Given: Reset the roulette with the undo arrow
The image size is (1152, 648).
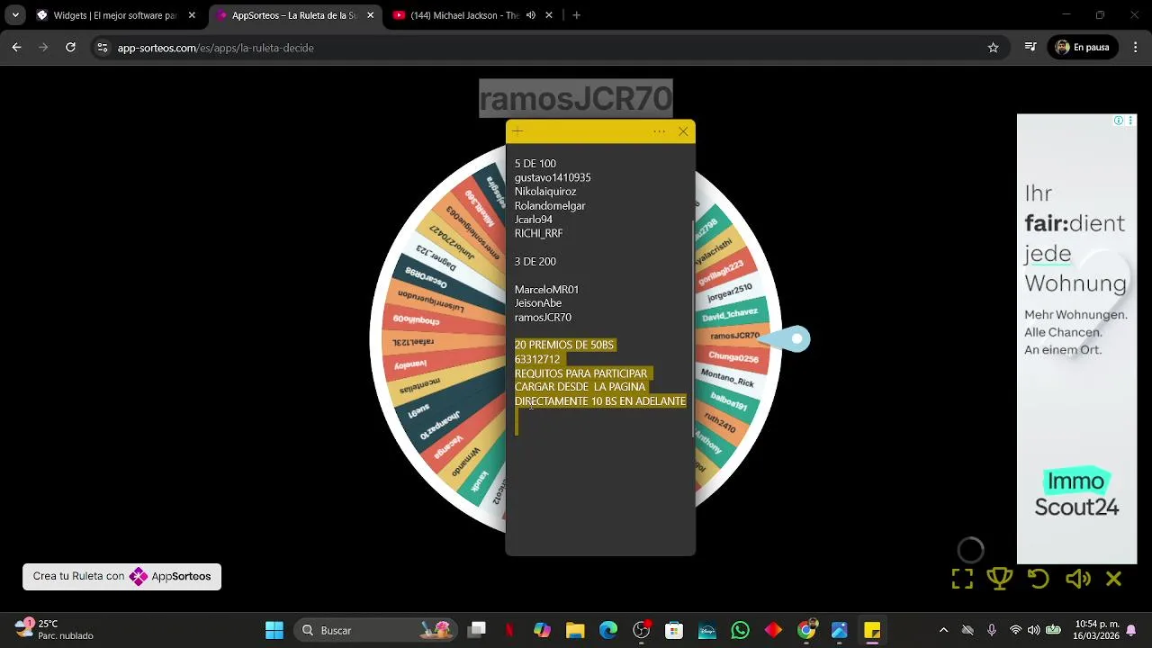Looking at the screenshot, I should pyautogui.click(x=1039, y=579).
